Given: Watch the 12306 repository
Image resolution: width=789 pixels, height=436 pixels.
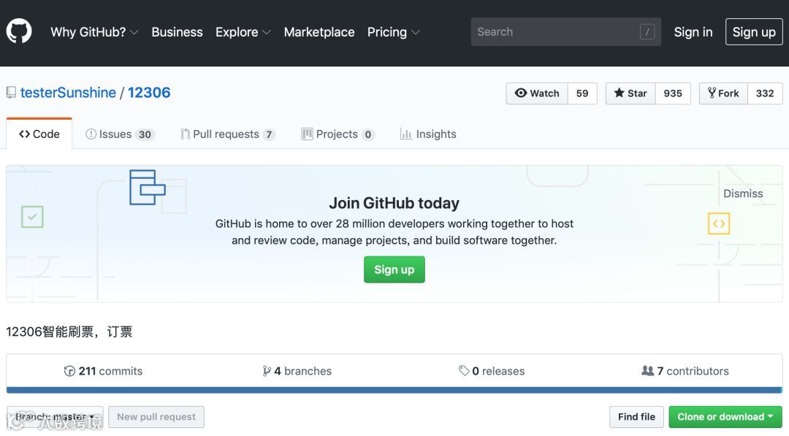Looking at the screenshot, I should (537, 93).
